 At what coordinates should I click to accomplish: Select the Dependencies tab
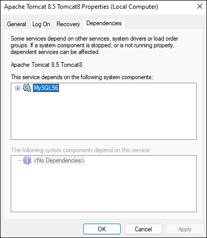click(x=104, y=23)
